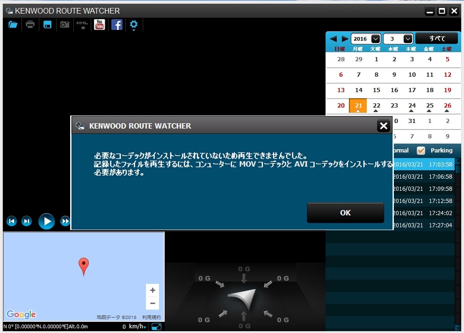This screenshot has width=464, height=333.
Task: Skip to previous file button
Action: [x=12, y=221]
